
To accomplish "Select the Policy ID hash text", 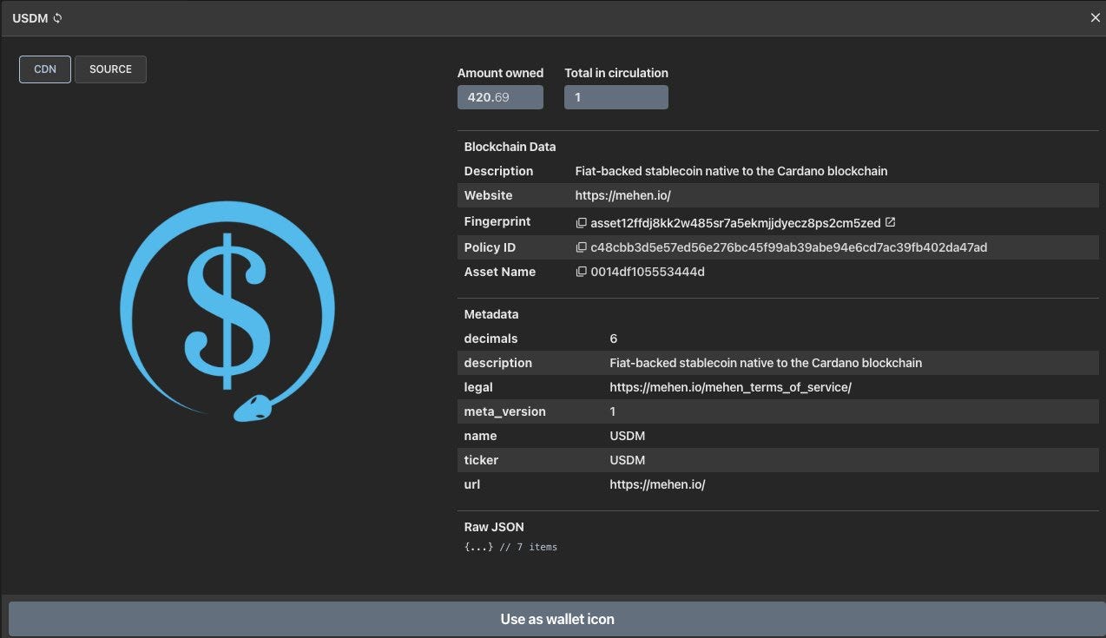I will click(x=788, y=247).
